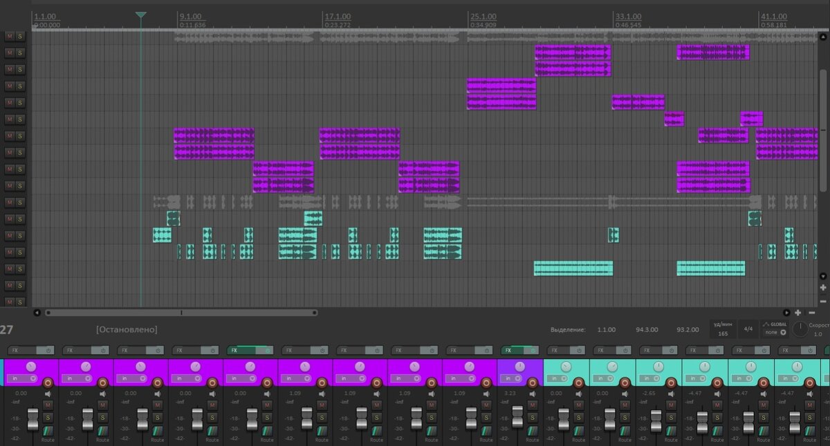Arm recording on the -2.65 volume strip

click(x=672, y=382)
